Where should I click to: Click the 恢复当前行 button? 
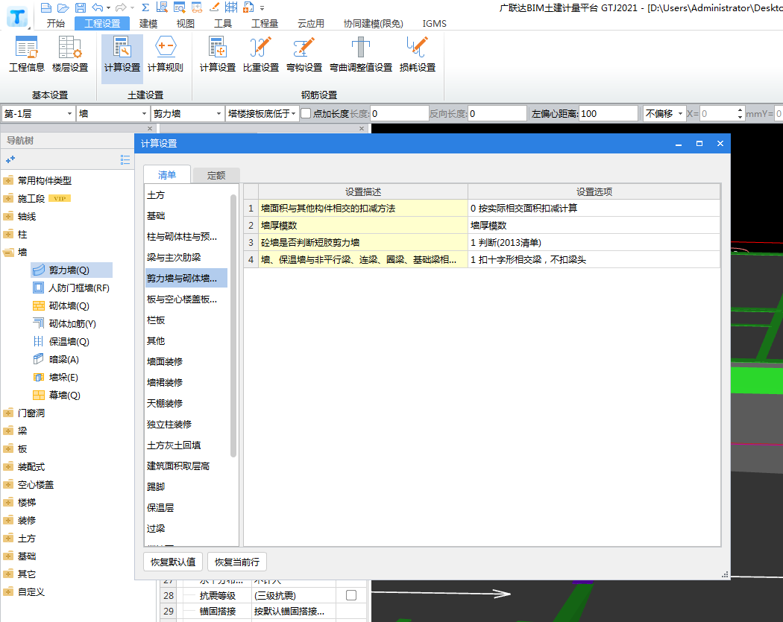click(236, 562)
